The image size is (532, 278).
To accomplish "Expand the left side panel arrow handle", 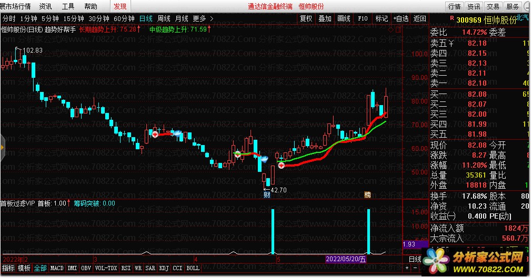I will pyautogui.click(x=2, y=148).
